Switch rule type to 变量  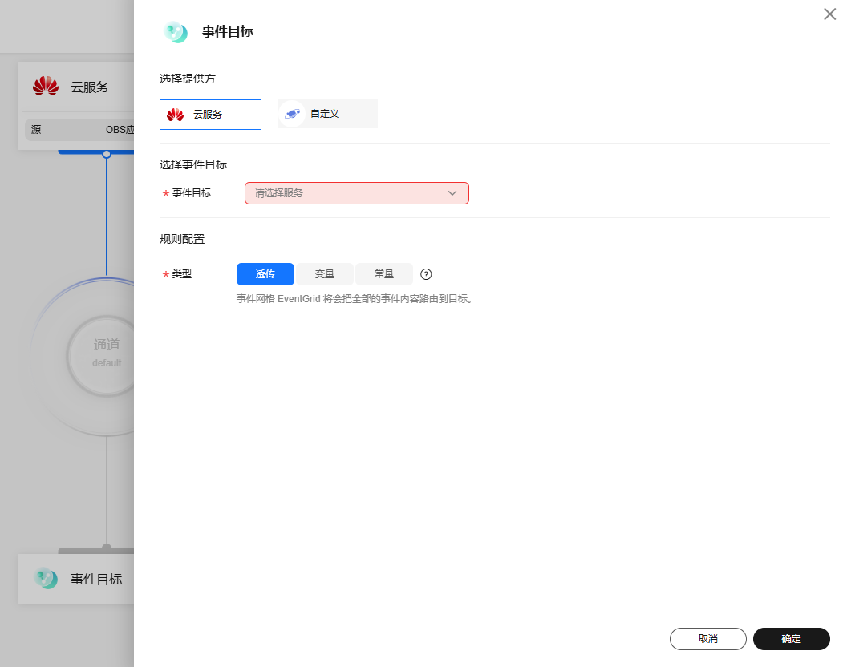324,273
